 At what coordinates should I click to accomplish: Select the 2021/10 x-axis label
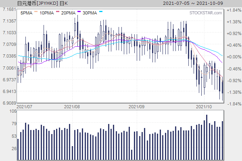pos(204,107)
